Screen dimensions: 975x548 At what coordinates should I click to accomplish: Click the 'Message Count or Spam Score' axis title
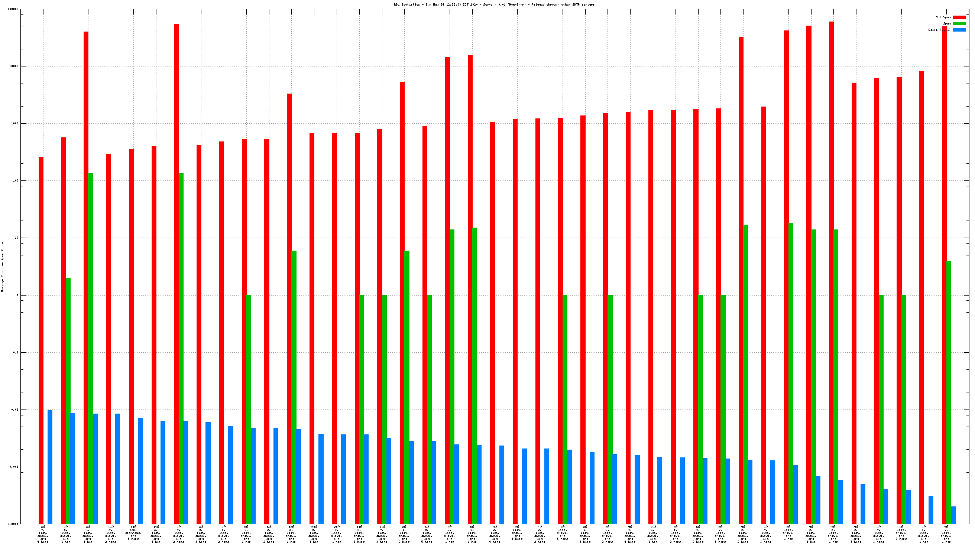tap(3, 267)
